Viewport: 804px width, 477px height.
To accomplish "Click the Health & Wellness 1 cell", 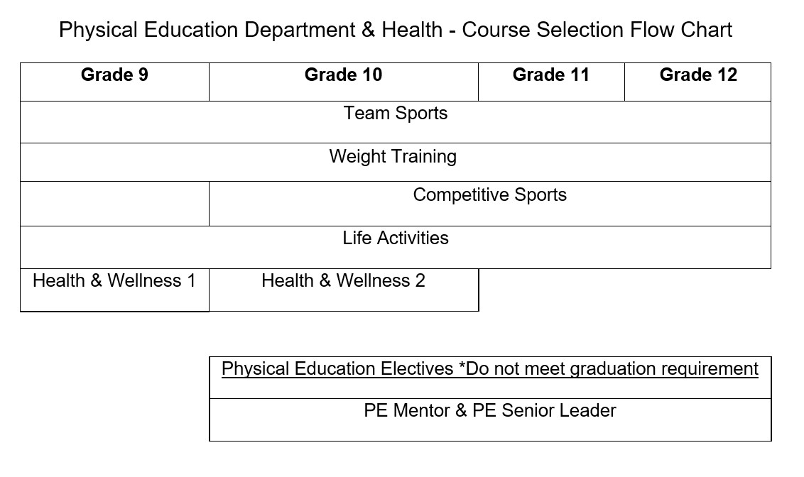I will 114,281.
